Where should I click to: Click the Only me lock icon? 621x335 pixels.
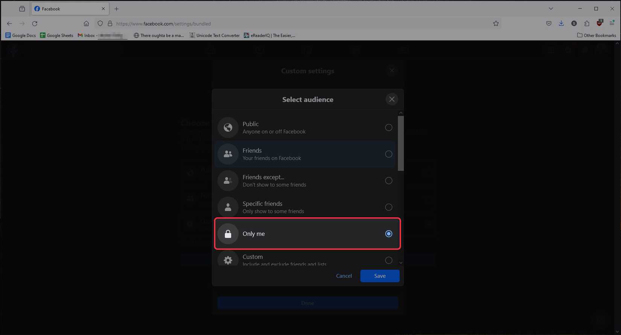[x=228, y=234]
